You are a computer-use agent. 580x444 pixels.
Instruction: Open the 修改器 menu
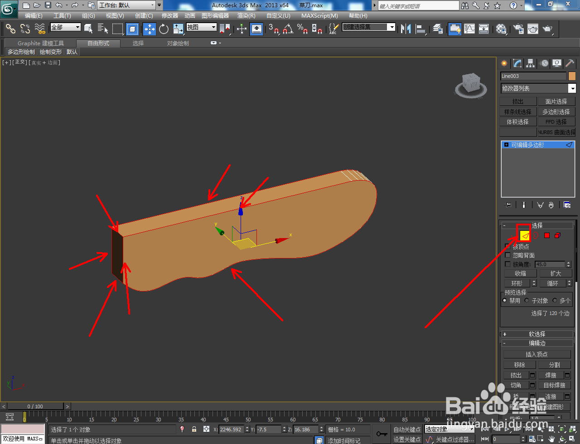(x=170, y=15)
